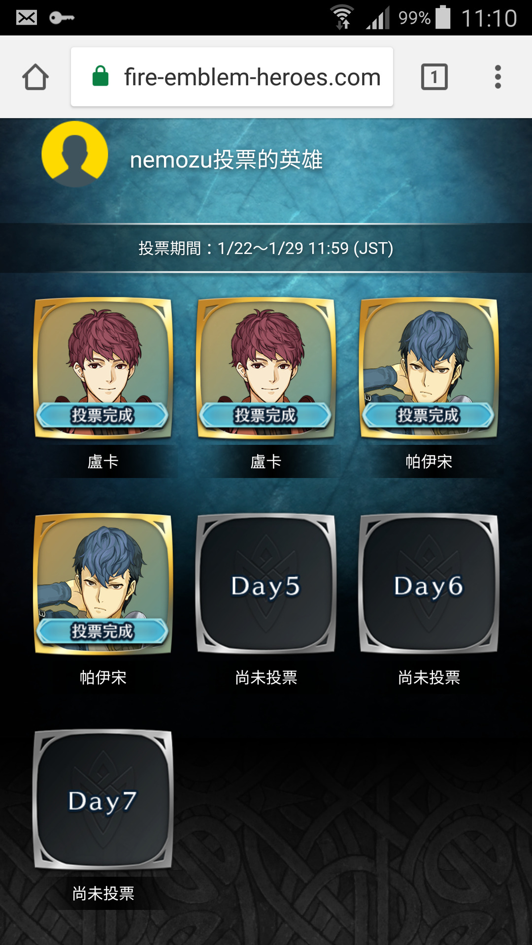Select the Day6 empty vote slot
This screenshot has height=945, width=532.
coord(429,584)
